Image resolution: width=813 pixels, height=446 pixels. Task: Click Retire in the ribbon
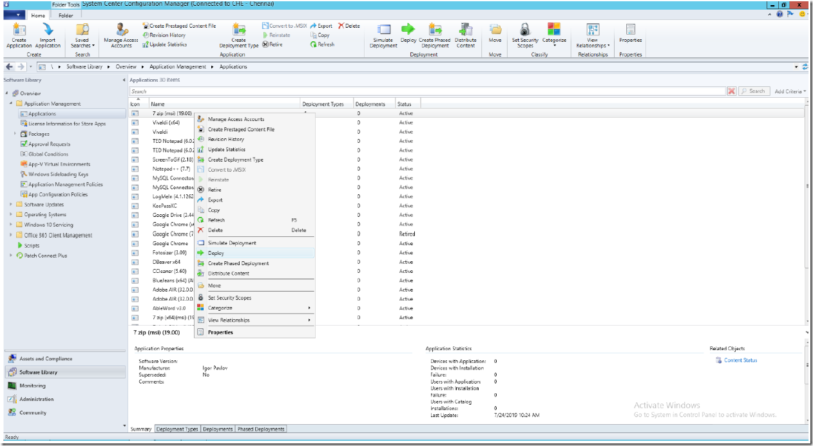273,44
